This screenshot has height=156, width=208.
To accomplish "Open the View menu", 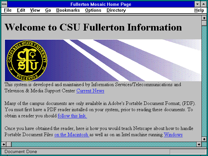I will [x=35, y=10].
